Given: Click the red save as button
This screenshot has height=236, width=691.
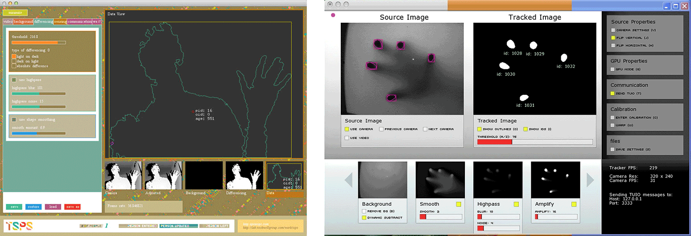Looking at the screenshot, I should (72, 207).
